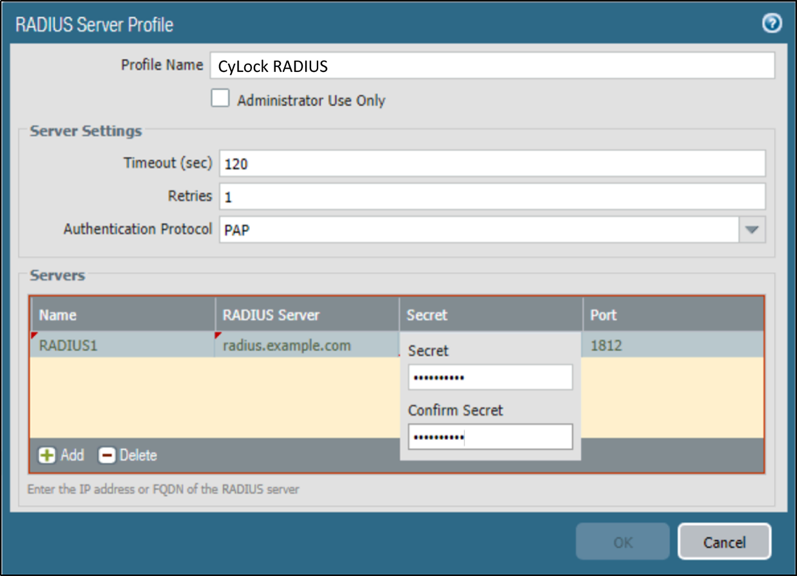Click the PAP authentication protocol field
797x576 pixels.
point(479,230)
